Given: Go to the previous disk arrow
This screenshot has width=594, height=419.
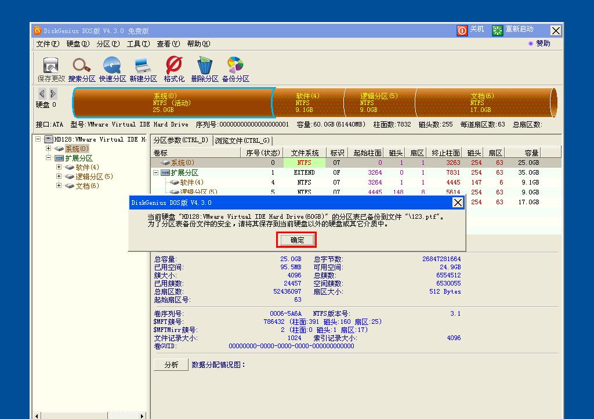Looking at the screenshot, I should pyautogui.click(x=42, y=93).
